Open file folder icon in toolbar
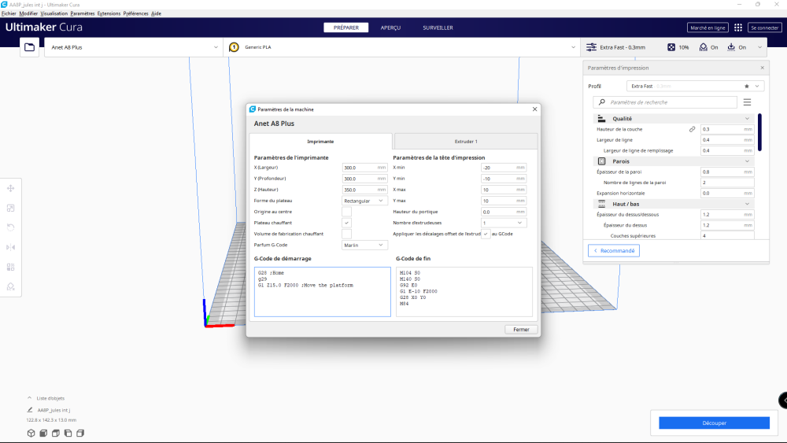This screenshot has width=787, height=443. pos(30,47)
